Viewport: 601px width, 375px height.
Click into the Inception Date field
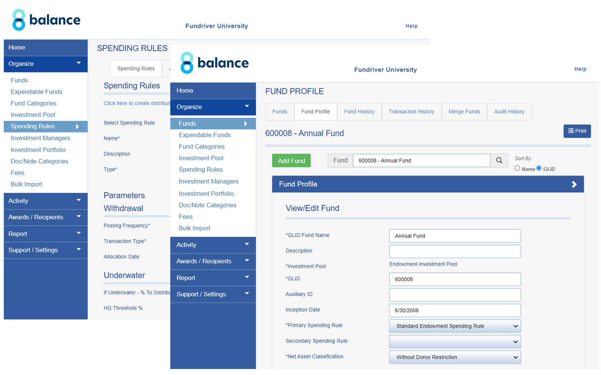455,310
